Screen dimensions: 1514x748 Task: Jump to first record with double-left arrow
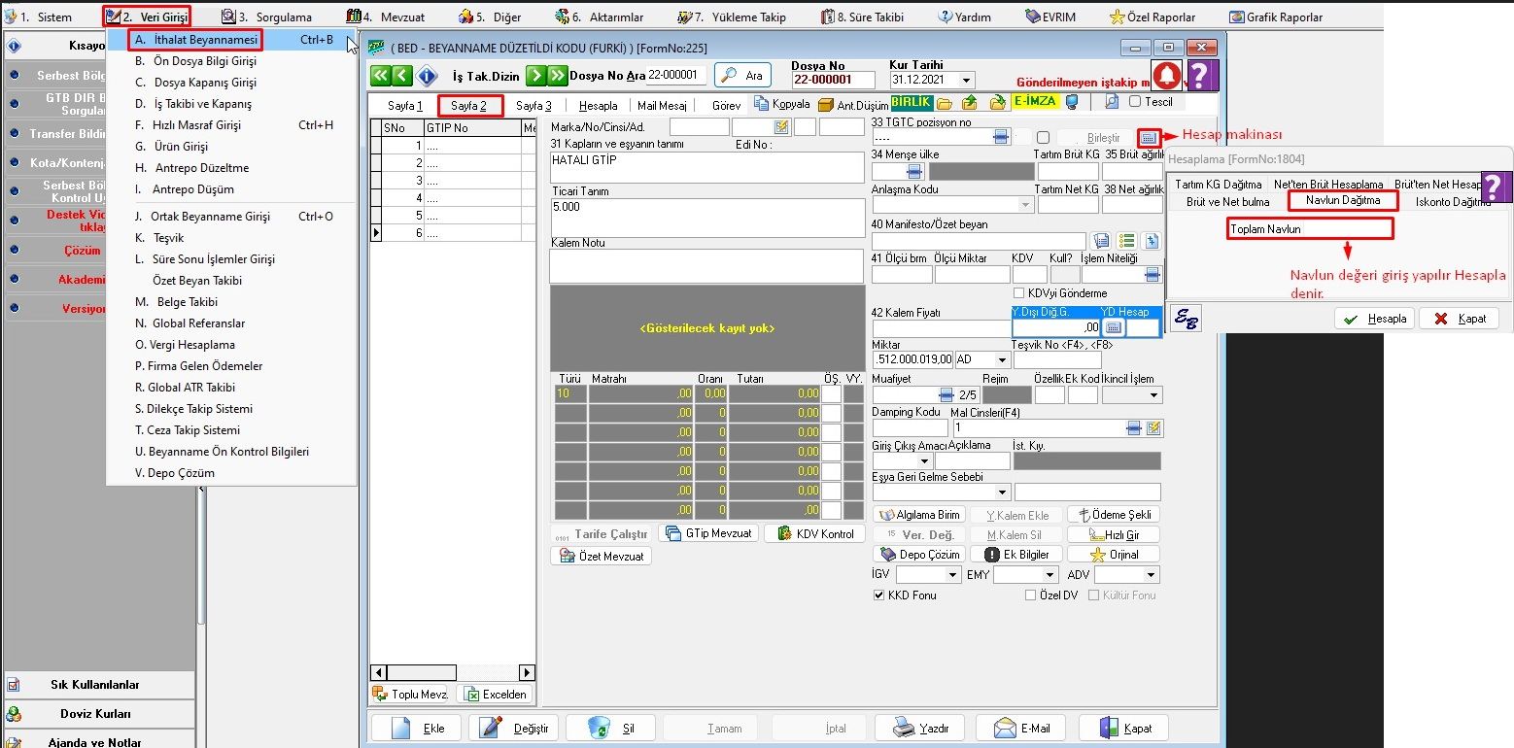(380, 76)
